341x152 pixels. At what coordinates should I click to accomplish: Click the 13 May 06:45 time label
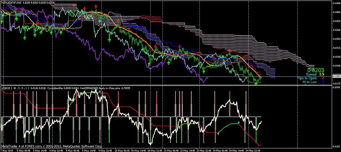pyautogui.click(x=171, y=150)
